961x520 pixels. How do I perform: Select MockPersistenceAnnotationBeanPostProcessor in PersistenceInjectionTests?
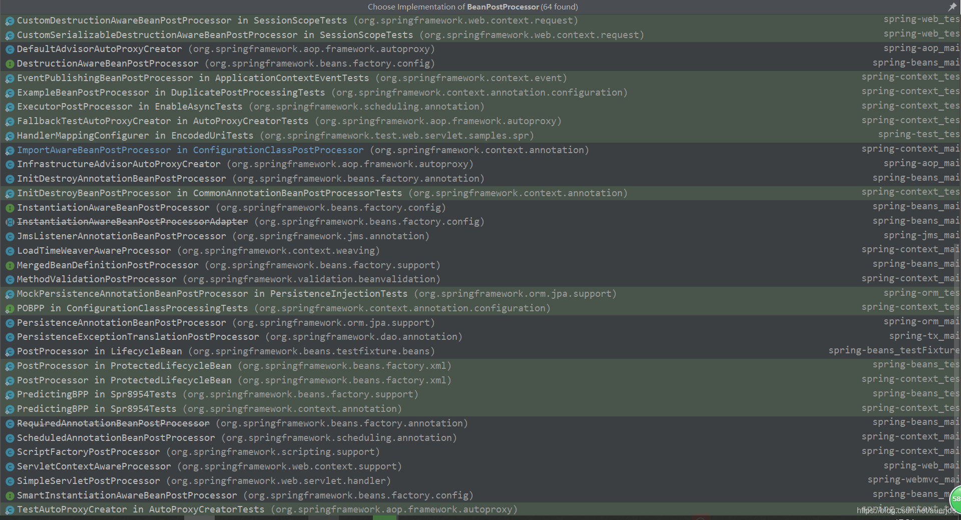480,294
